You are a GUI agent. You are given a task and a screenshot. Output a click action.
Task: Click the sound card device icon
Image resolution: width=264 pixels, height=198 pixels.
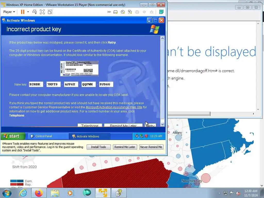tap(144, 12)
